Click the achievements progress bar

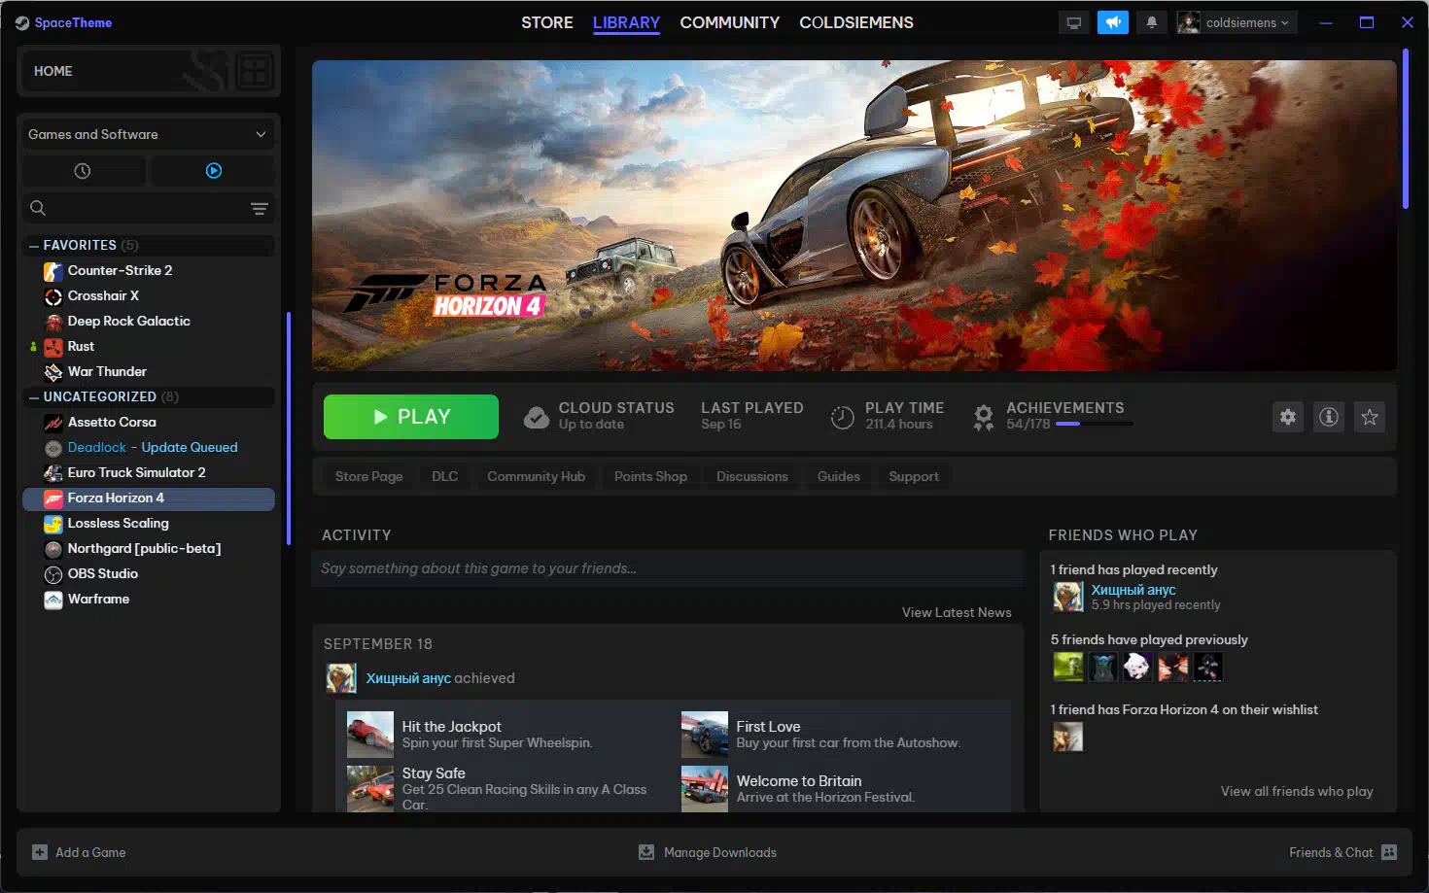tap(1095, 424)
